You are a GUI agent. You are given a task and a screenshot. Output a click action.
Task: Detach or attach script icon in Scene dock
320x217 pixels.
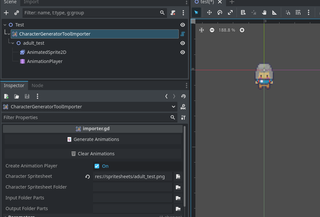pyautogui.click(x=173, y=13)
